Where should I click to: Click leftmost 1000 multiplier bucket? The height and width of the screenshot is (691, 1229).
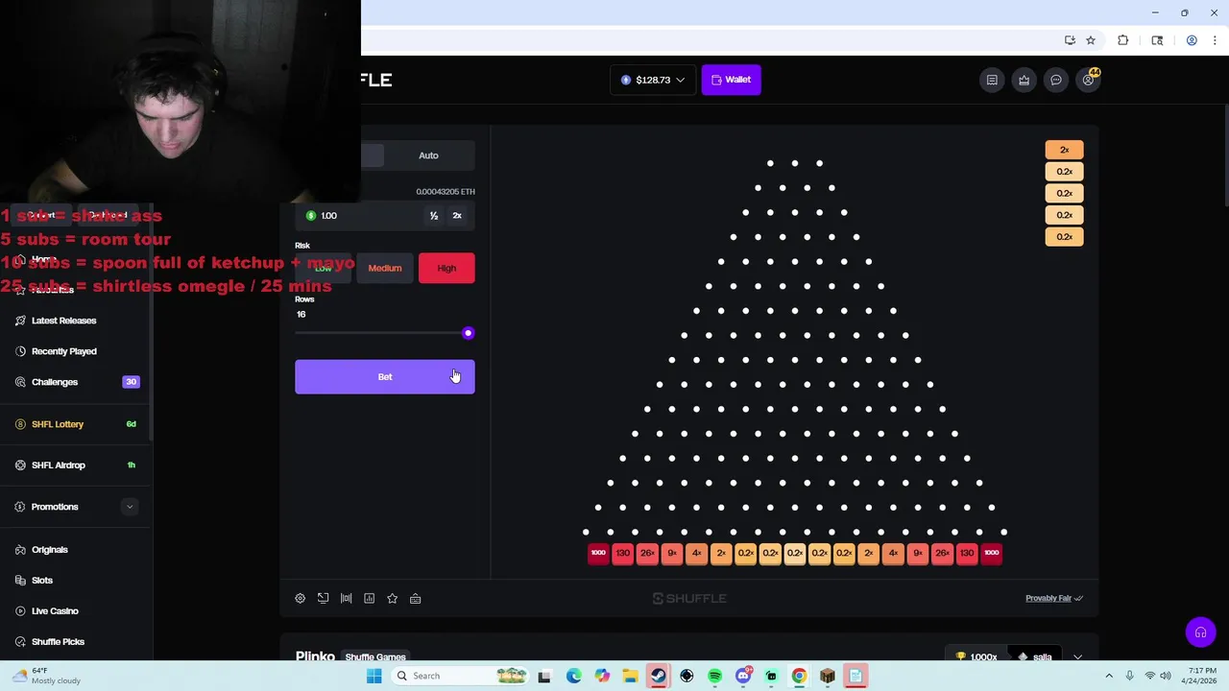(x=598, y=553)
